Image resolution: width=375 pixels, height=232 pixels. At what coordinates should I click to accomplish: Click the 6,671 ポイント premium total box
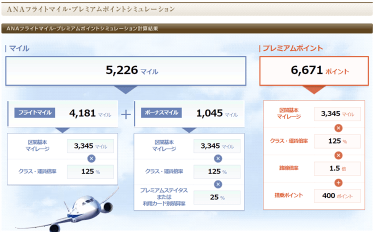[x=314, y=70]
